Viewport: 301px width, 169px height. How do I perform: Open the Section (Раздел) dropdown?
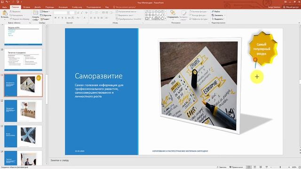pos(45,19)
